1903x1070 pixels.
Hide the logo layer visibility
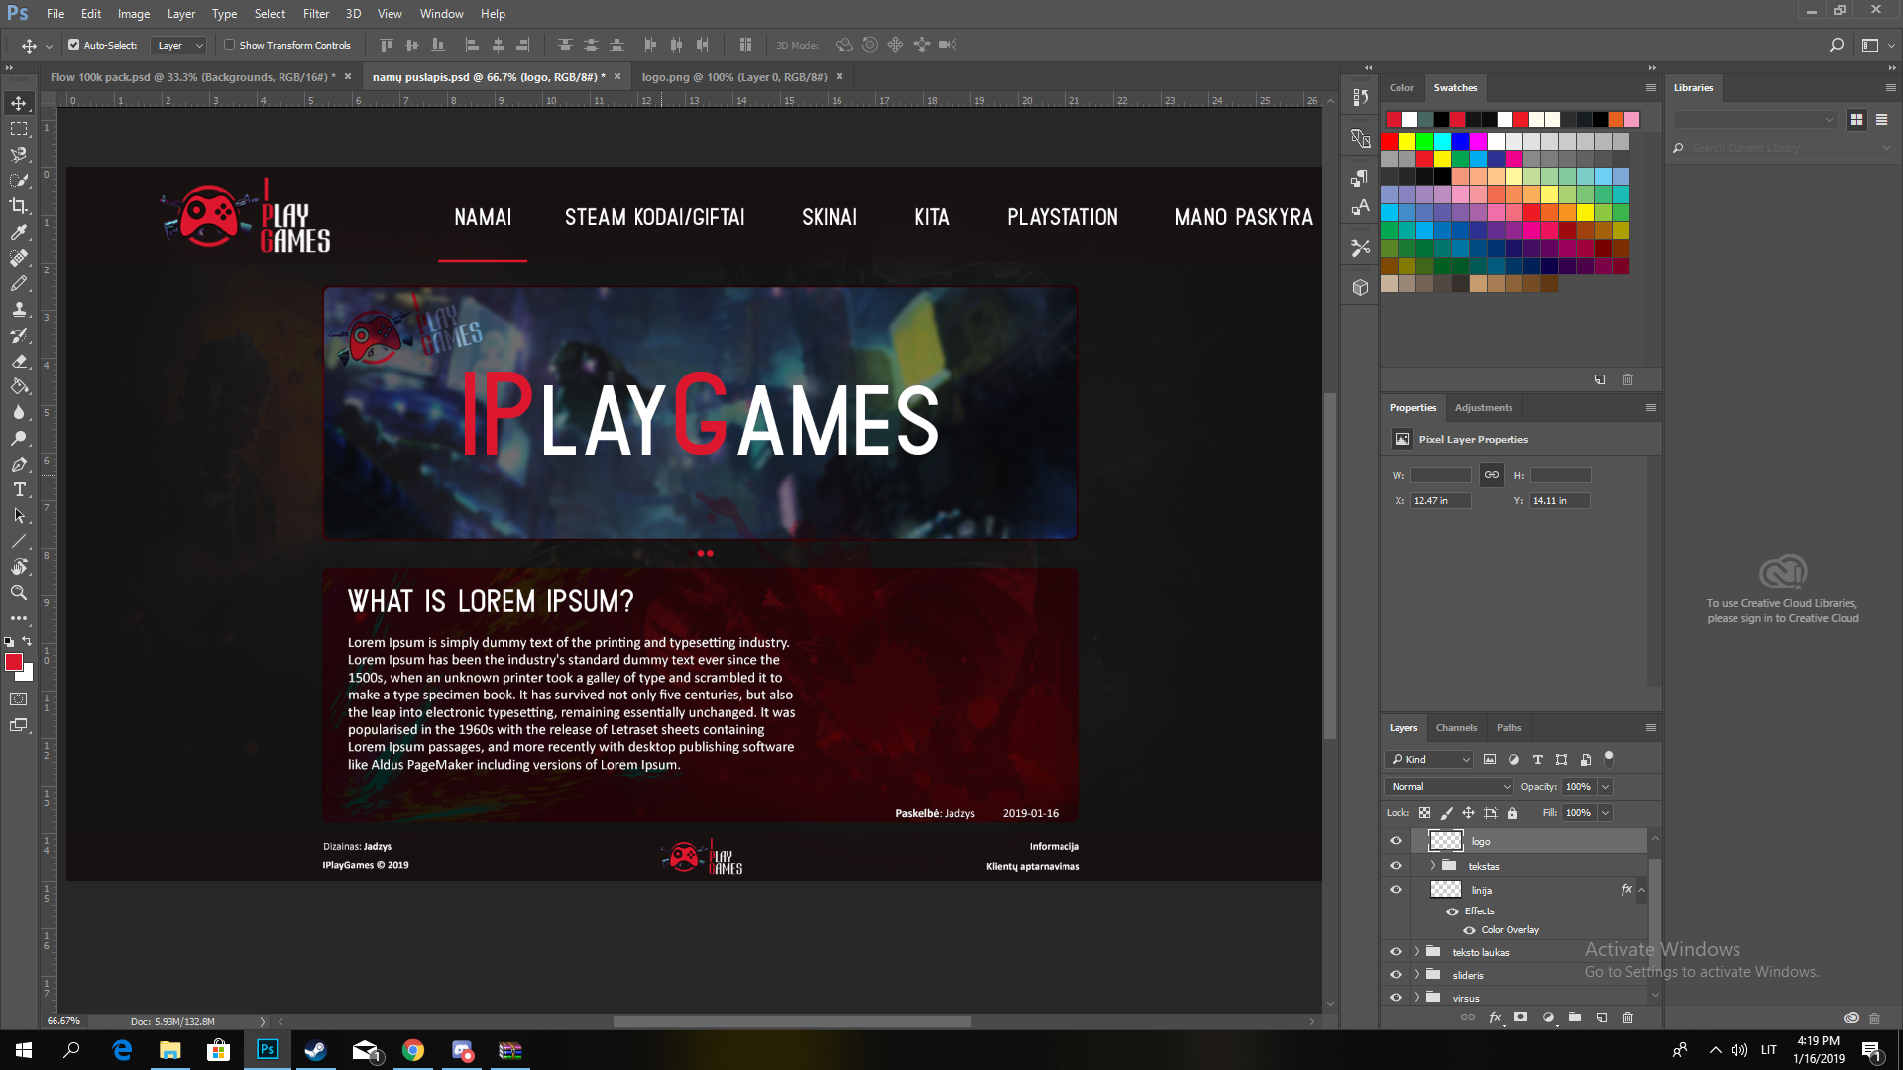[x=1396, y=841]
